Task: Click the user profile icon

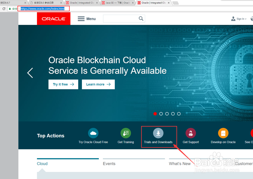Action: tap(233, 19)
